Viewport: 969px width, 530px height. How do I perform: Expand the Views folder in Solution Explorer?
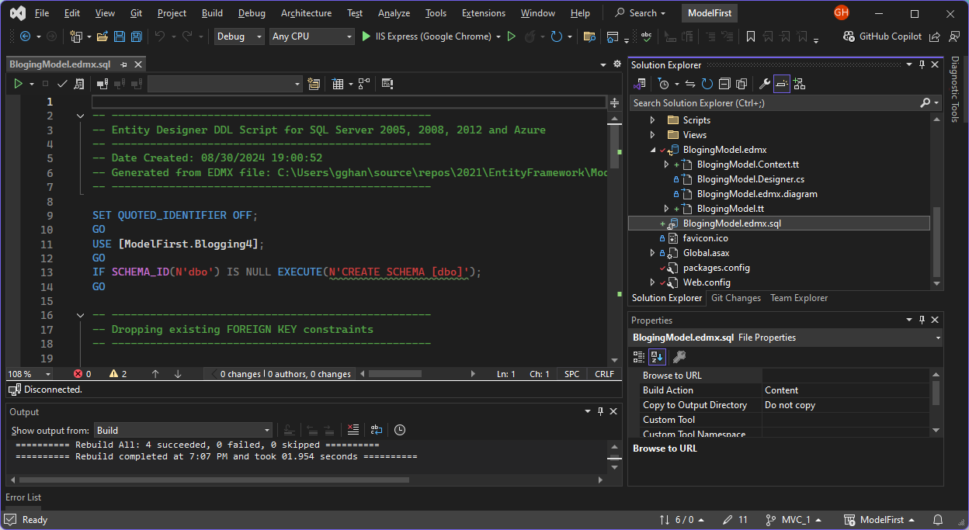[652, 135]
